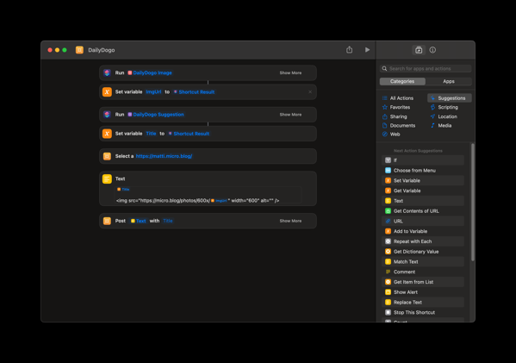Edit the Title variable name field

point(151,134)
